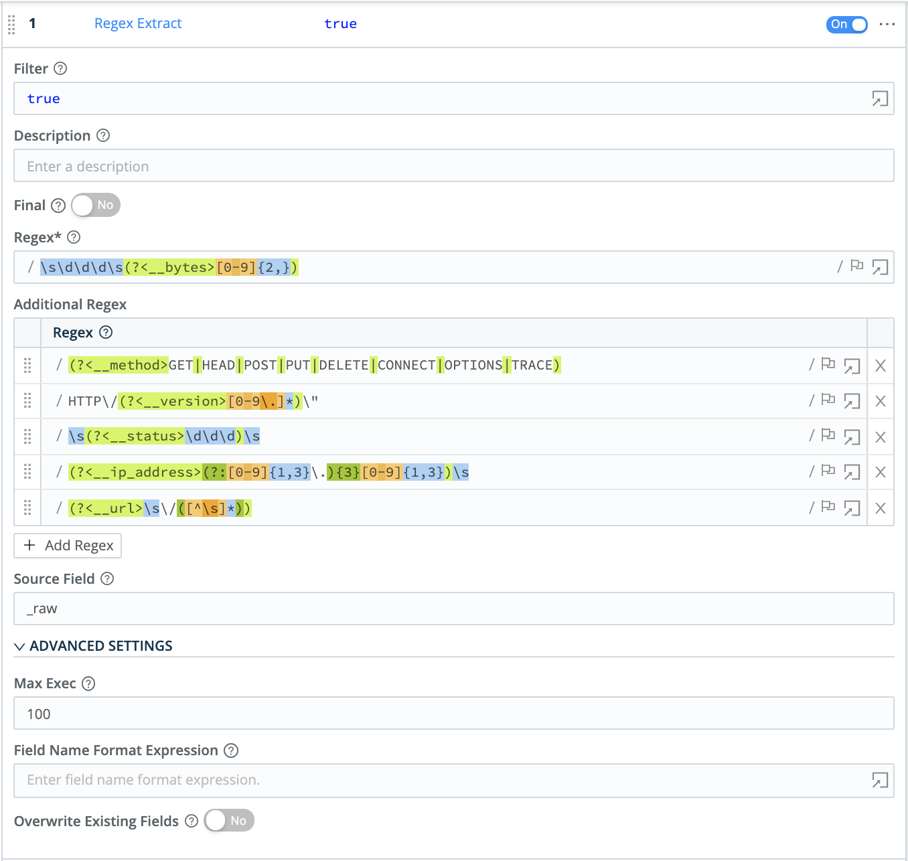The height and width of the screenshot is (861, 908).
Task: Toggle Overwrite Existing Fields on
Action: [228, 820]
